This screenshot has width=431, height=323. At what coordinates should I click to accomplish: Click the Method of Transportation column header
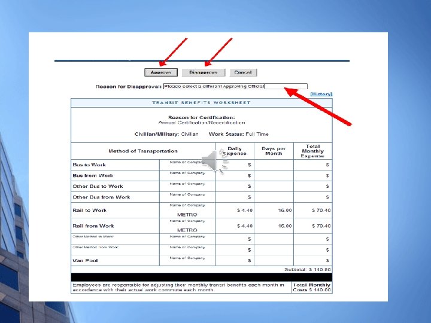click(x=143, y=151)
